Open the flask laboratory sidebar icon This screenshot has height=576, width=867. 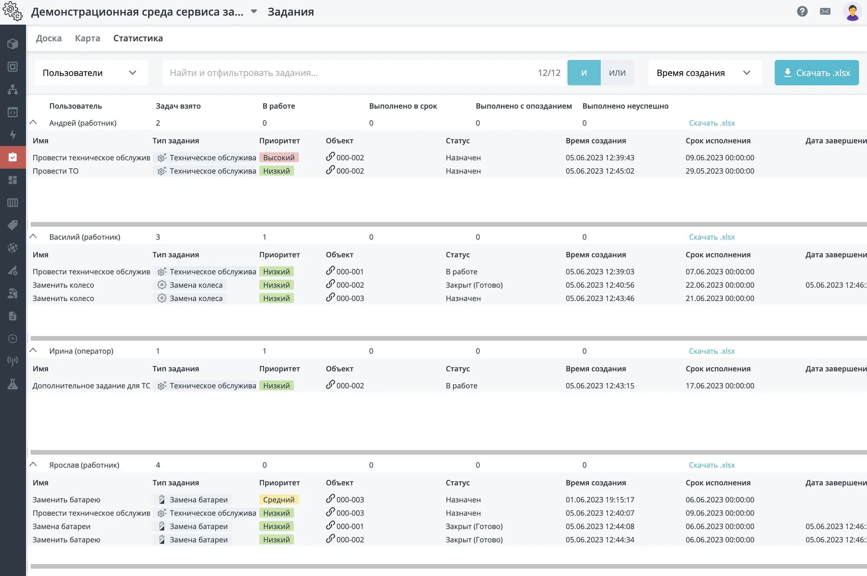pos(13,384)
